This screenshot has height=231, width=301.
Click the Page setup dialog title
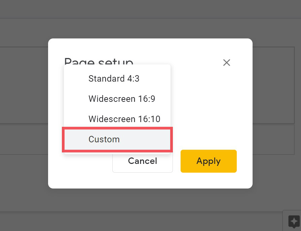pyautogui.click(x=98, y=61)
